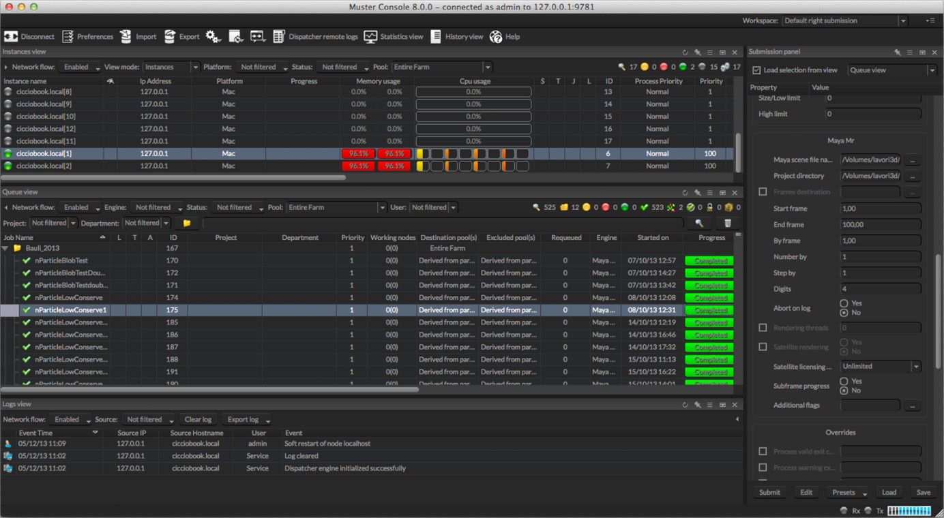
Task: Select Yes for Abort on log
Action: [844, 303]
